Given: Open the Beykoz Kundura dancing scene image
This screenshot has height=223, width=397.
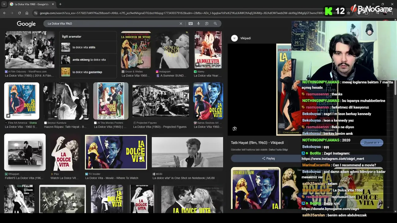Looking at the screenshot, I should (x=66, y=101).
